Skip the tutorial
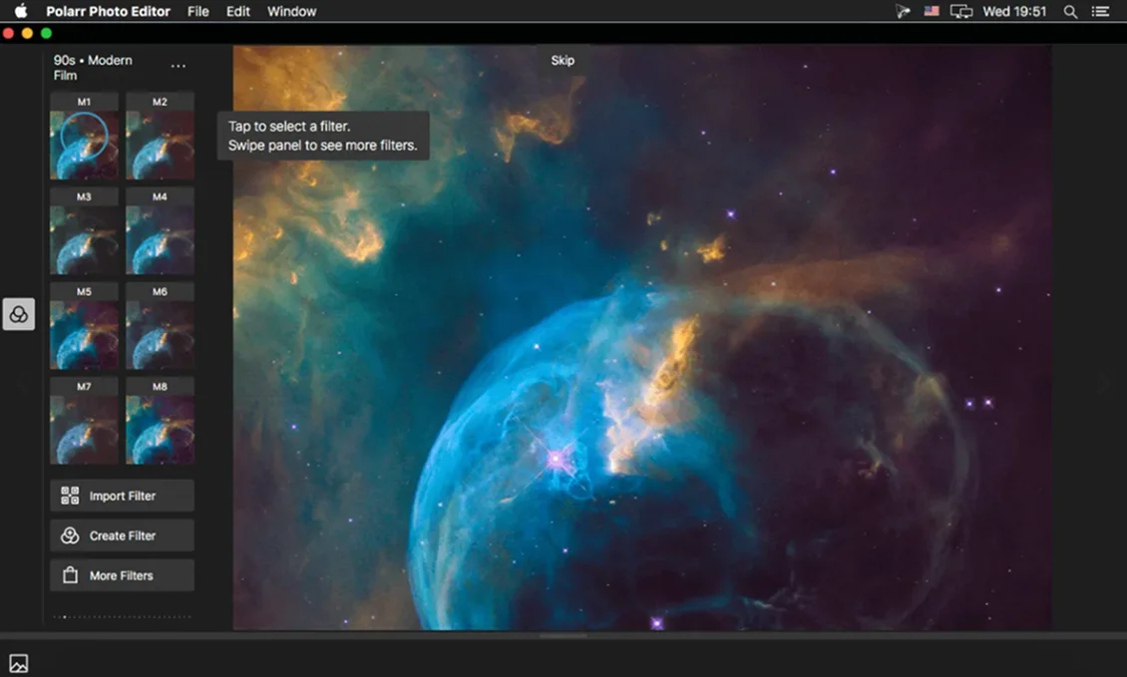 click(x=563, y=61)
